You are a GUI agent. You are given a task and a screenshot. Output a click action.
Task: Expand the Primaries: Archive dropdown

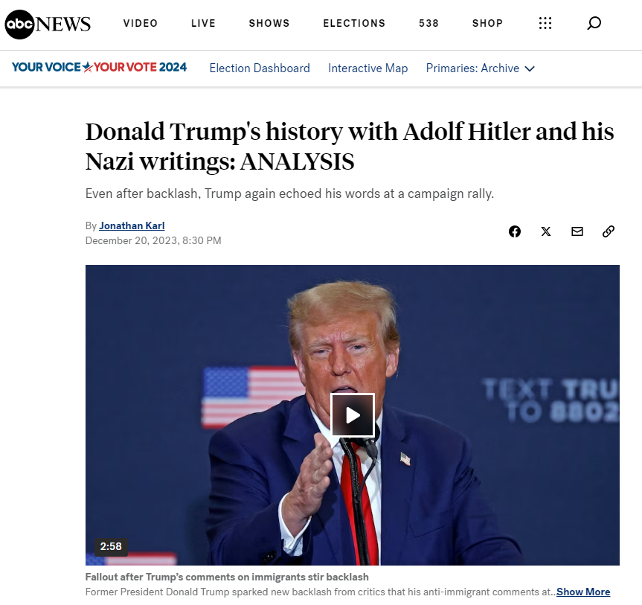click(481, 68)
